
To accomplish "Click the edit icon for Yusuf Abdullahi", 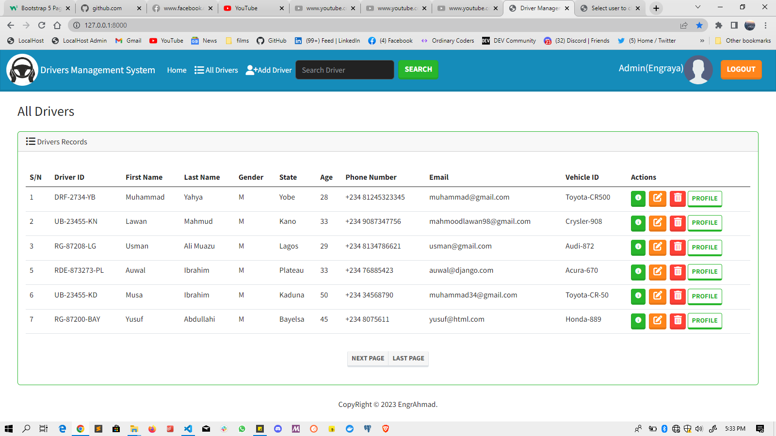I will (x=658, y=321).
